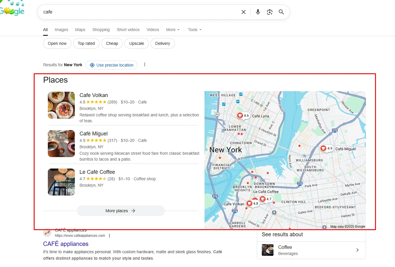Click the magnifying glass search icon
Image resolution: width=395 pixels, height=267 pixels.
[281, 12]
